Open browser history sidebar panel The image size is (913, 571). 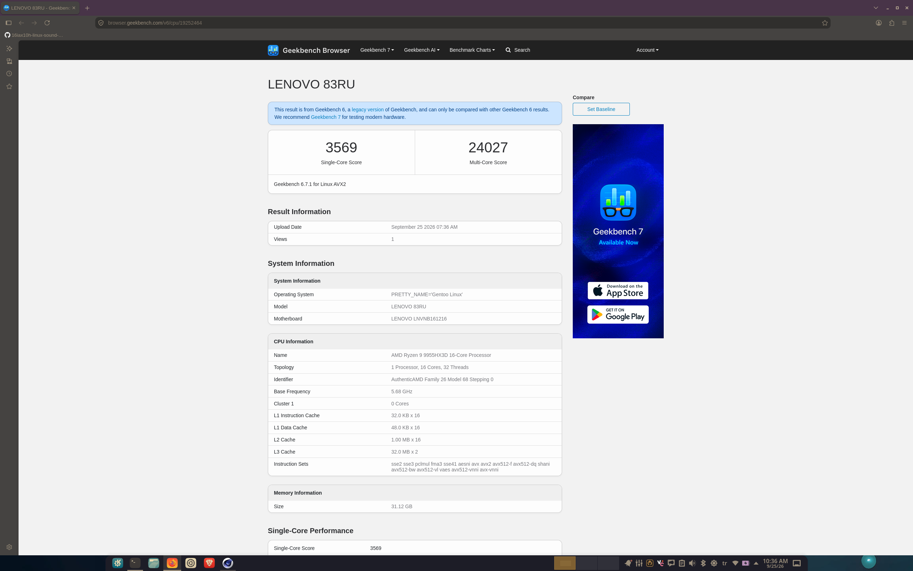9,74
